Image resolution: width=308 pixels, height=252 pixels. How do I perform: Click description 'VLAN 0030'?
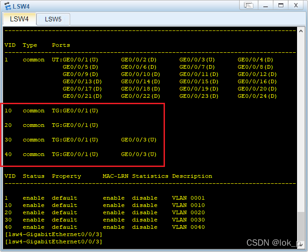coord(188,220)
